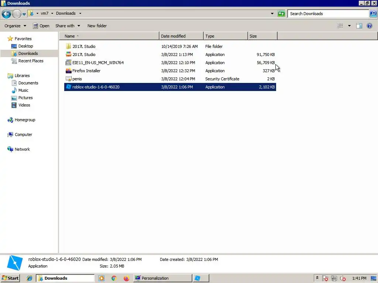Open the Music library
378x283 pixels.
tap(23, 90)
